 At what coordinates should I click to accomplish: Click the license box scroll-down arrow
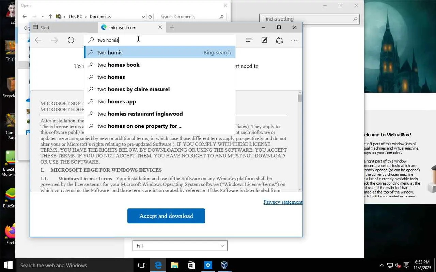(300, 189)
